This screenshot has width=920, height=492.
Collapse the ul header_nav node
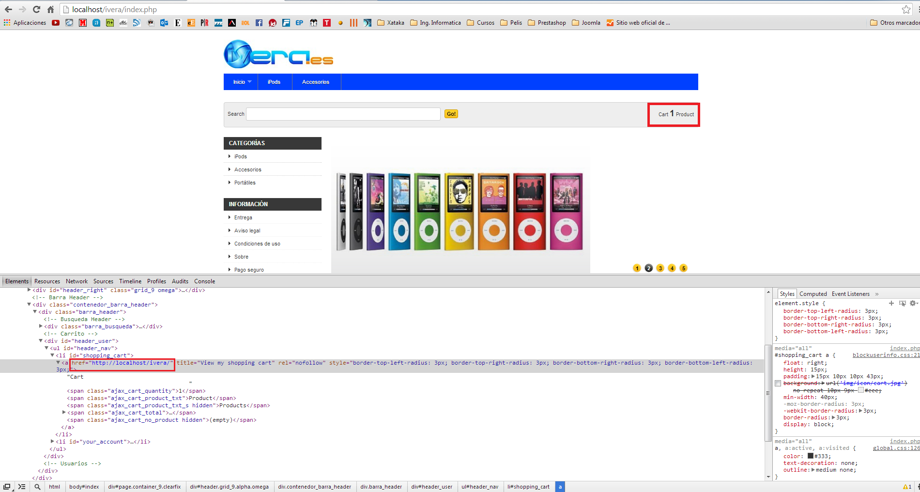[46, 348]
